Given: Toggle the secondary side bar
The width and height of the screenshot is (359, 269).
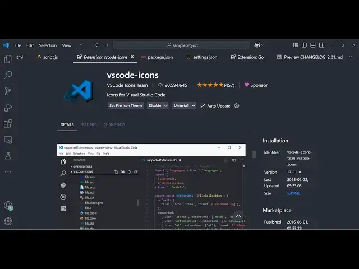Looking at the screenshot, I should coord(321,45).
